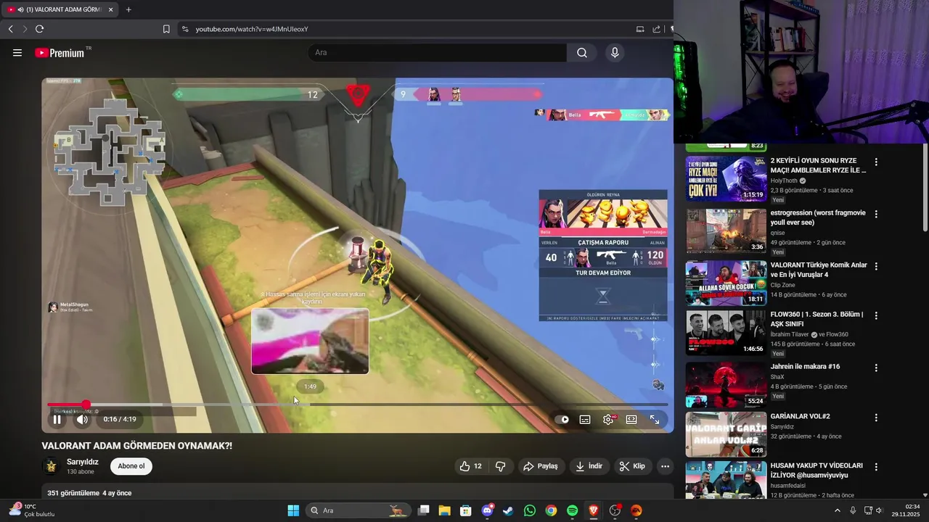Like the video with thumbs up
The height and width of the screenshot is (522, 929).
470,466
